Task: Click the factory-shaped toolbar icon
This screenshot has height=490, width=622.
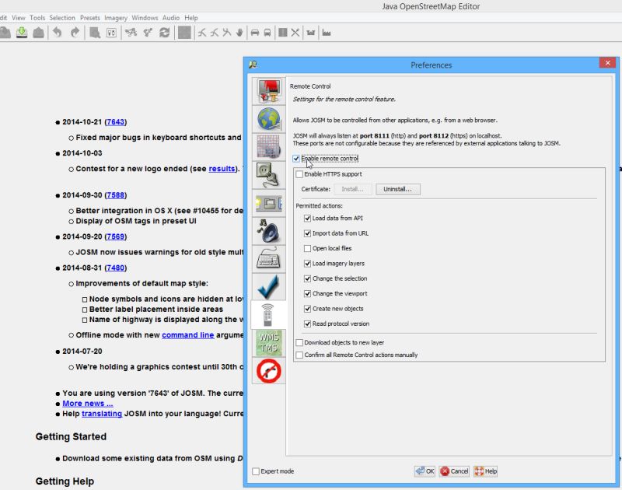Action: 327,33
